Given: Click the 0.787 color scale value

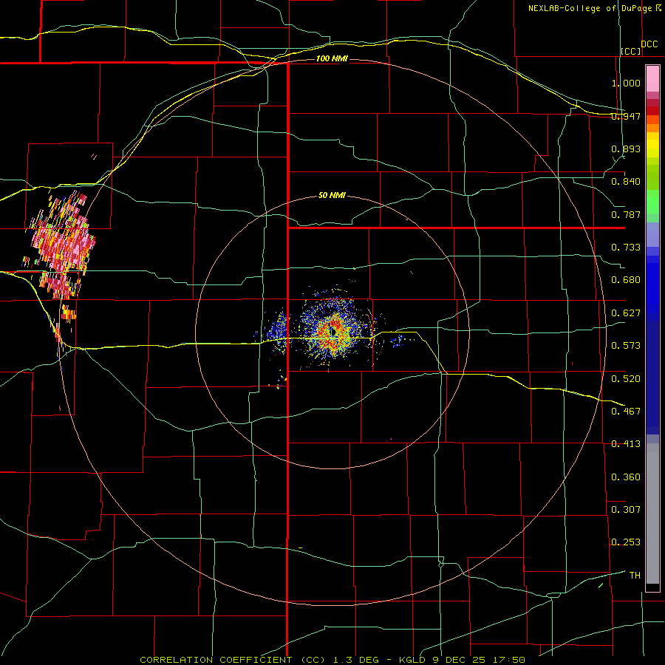Looking at the screenshot, I should (626, 214).
